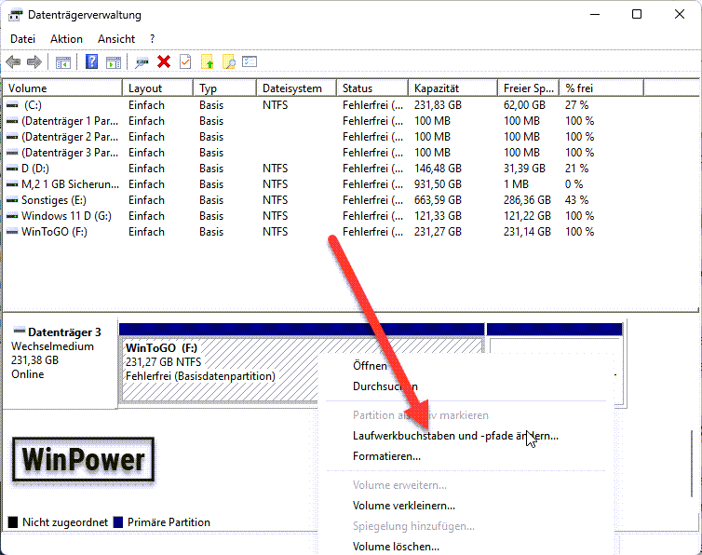Click the 121,22 GB free space cell
The width and height of the screenshot is (702, 555).
pyautogui.click(x=527, y=216)
